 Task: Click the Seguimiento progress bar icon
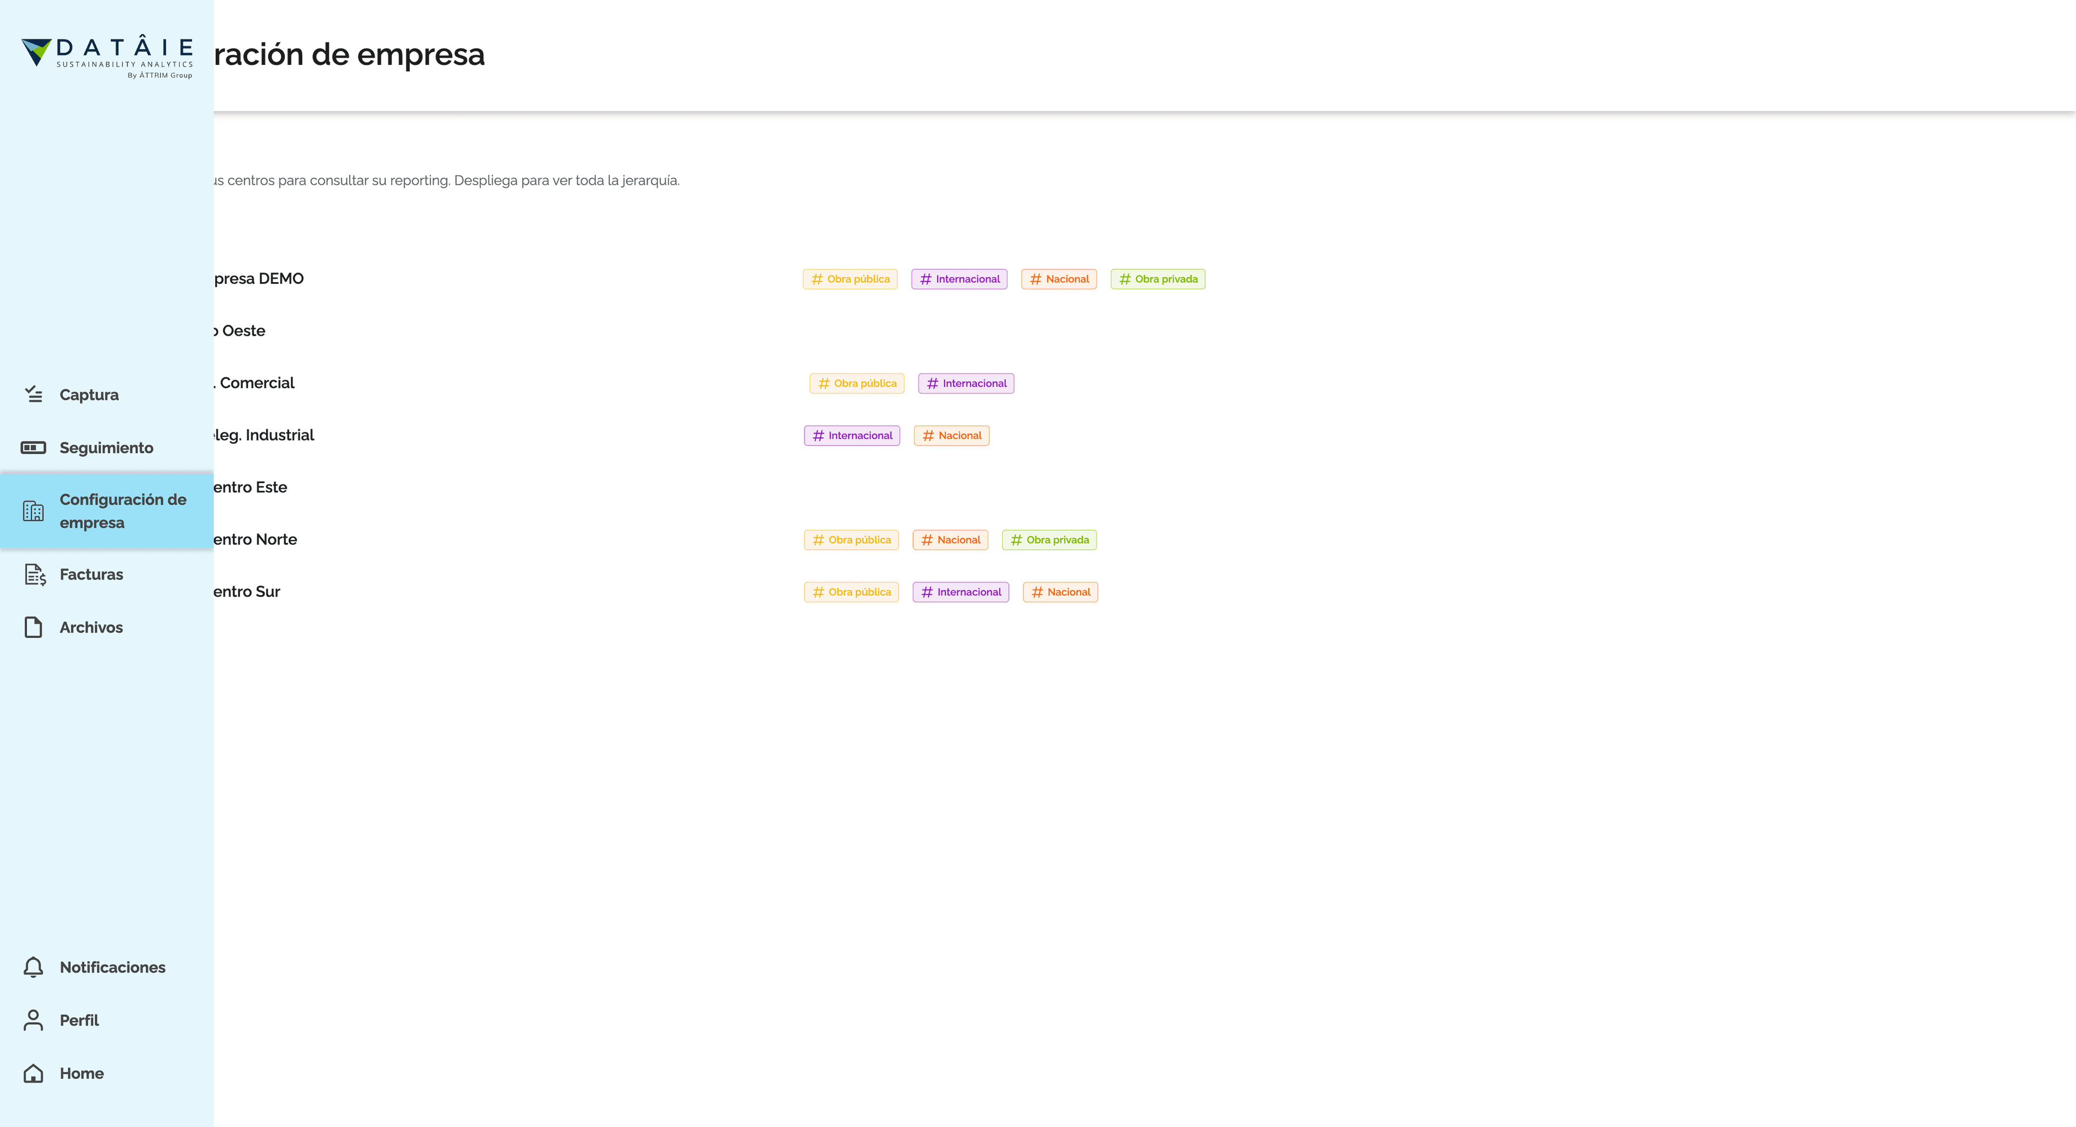coord(33,447)
